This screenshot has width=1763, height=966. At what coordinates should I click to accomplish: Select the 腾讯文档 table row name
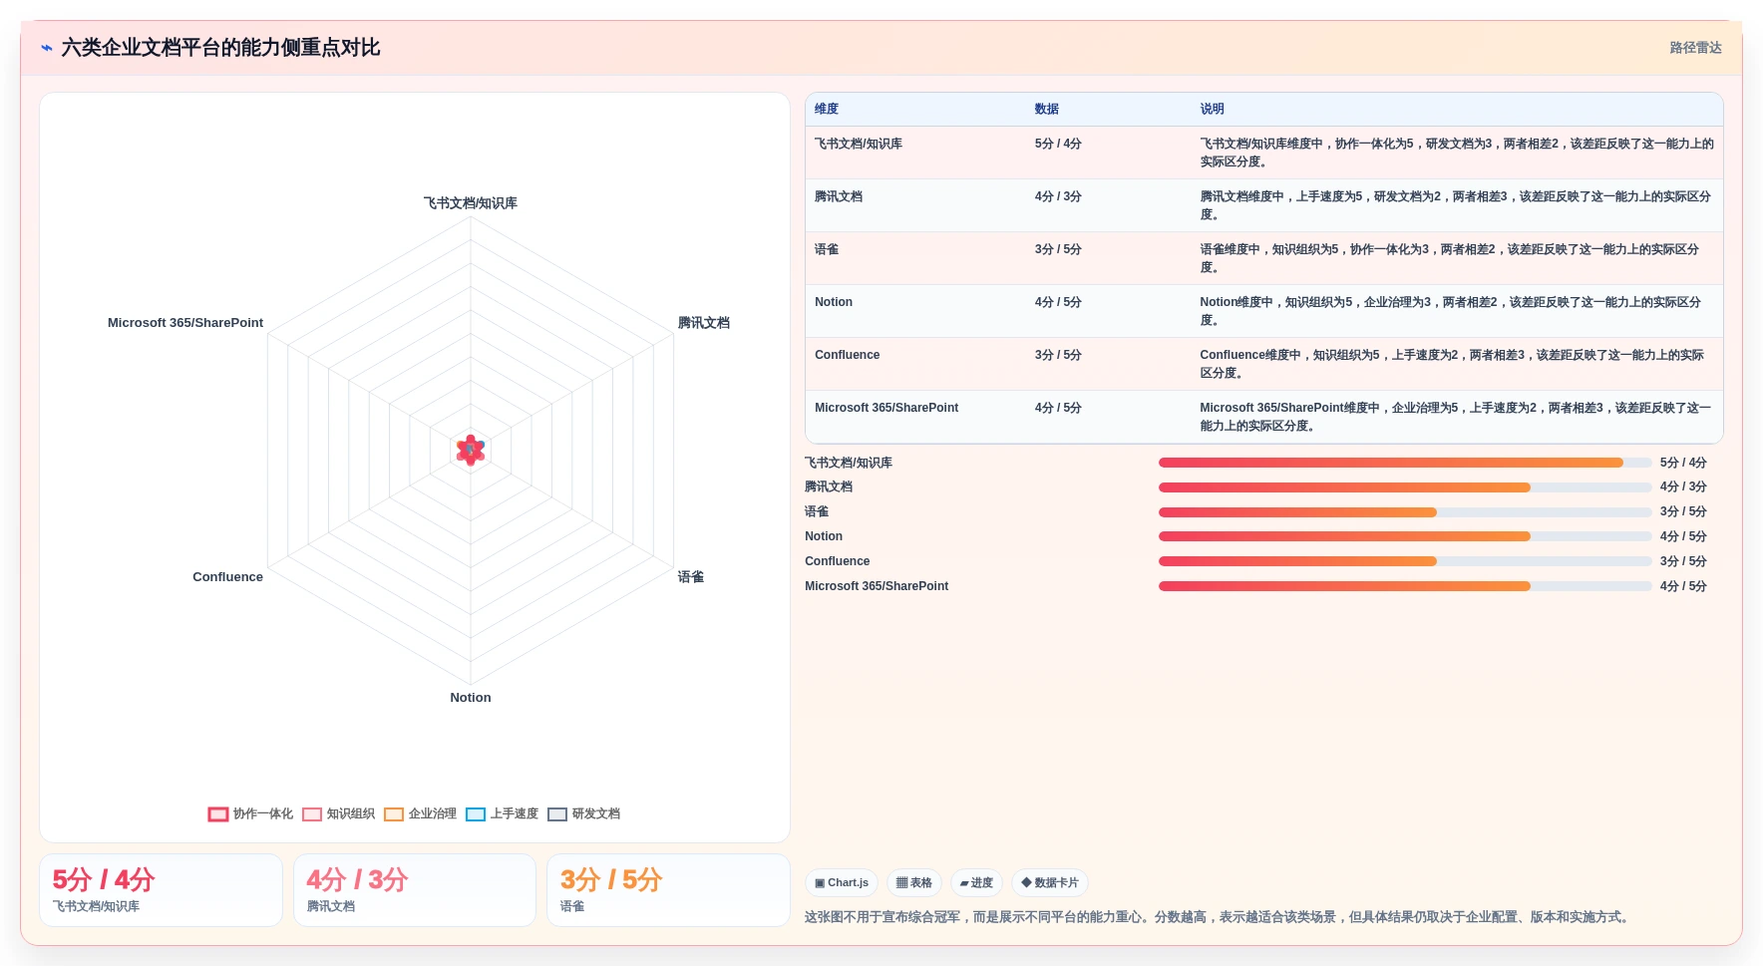839,196
